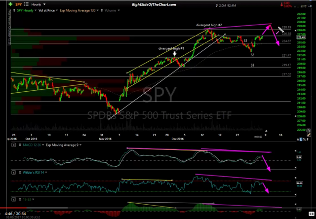The height and width of the screenshot is (219, 316).
Task: Expand the Wilder's RSI 14 dropdown arrow
Action: tap(46, 173)
